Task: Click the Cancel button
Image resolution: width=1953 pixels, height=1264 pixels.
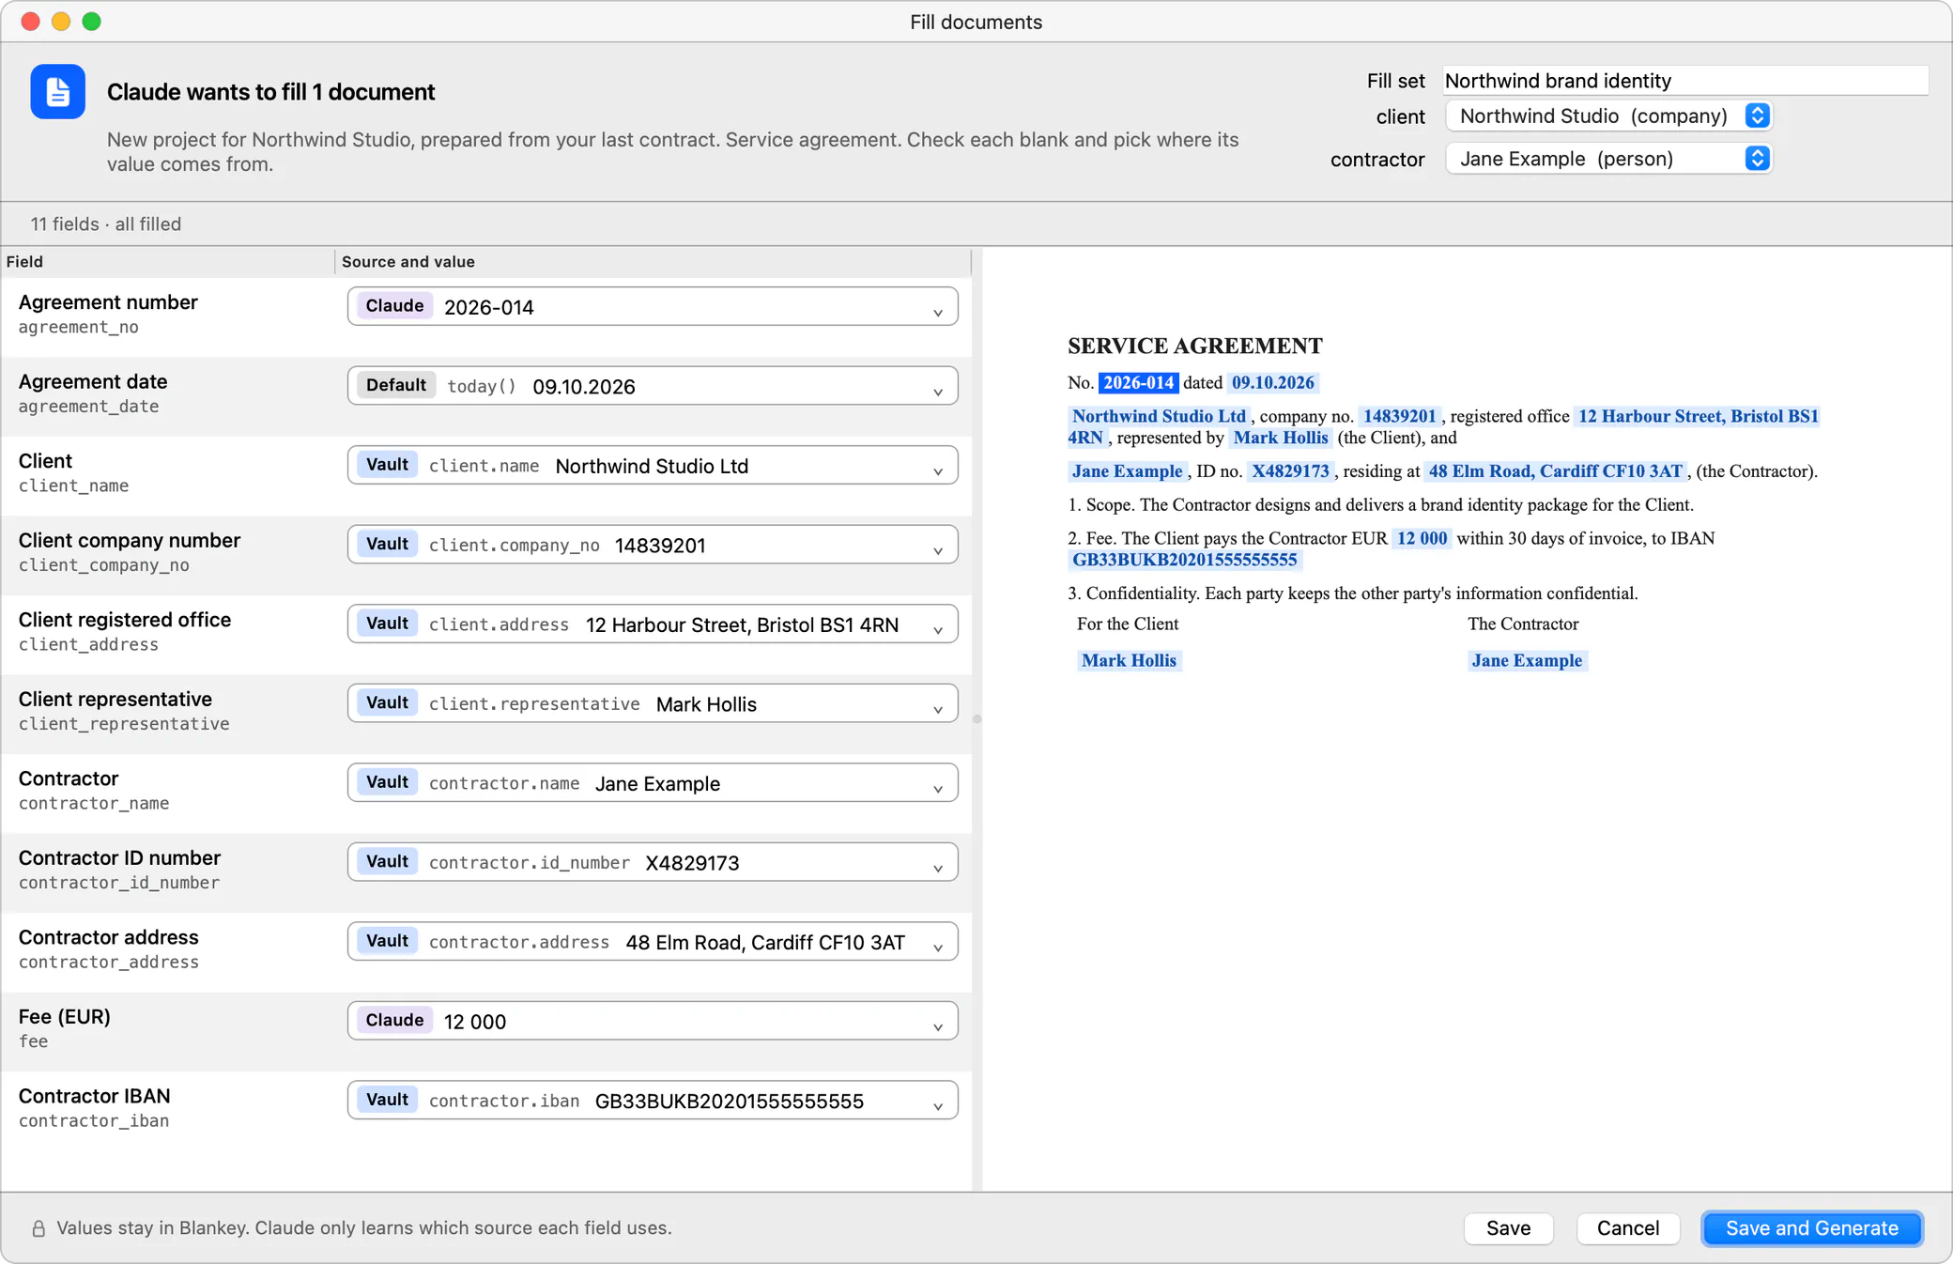Action: [1627, 1228]
